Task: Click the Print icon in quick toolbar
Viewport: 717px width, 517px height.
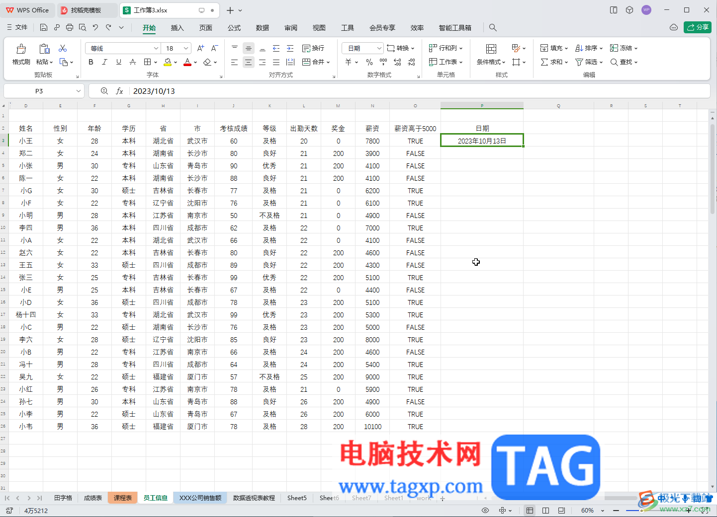Action: [x=70, y=27]
